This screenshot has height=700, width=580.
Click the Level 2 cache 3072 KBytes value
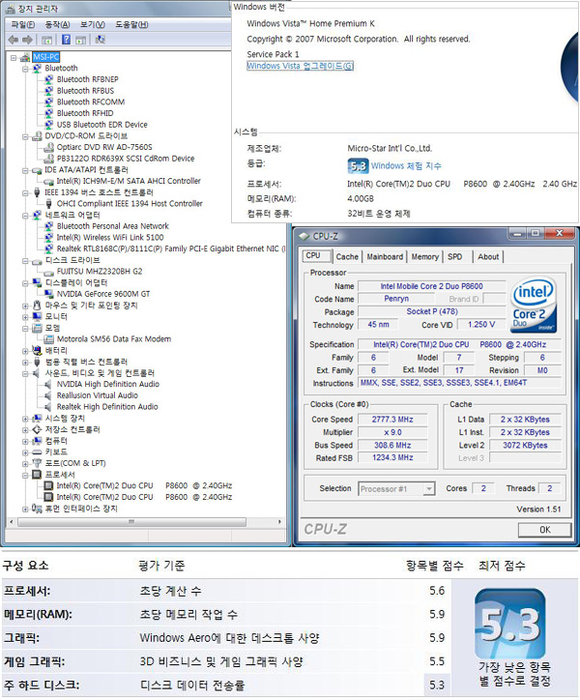pyautogui.click(x=525, y=445)
